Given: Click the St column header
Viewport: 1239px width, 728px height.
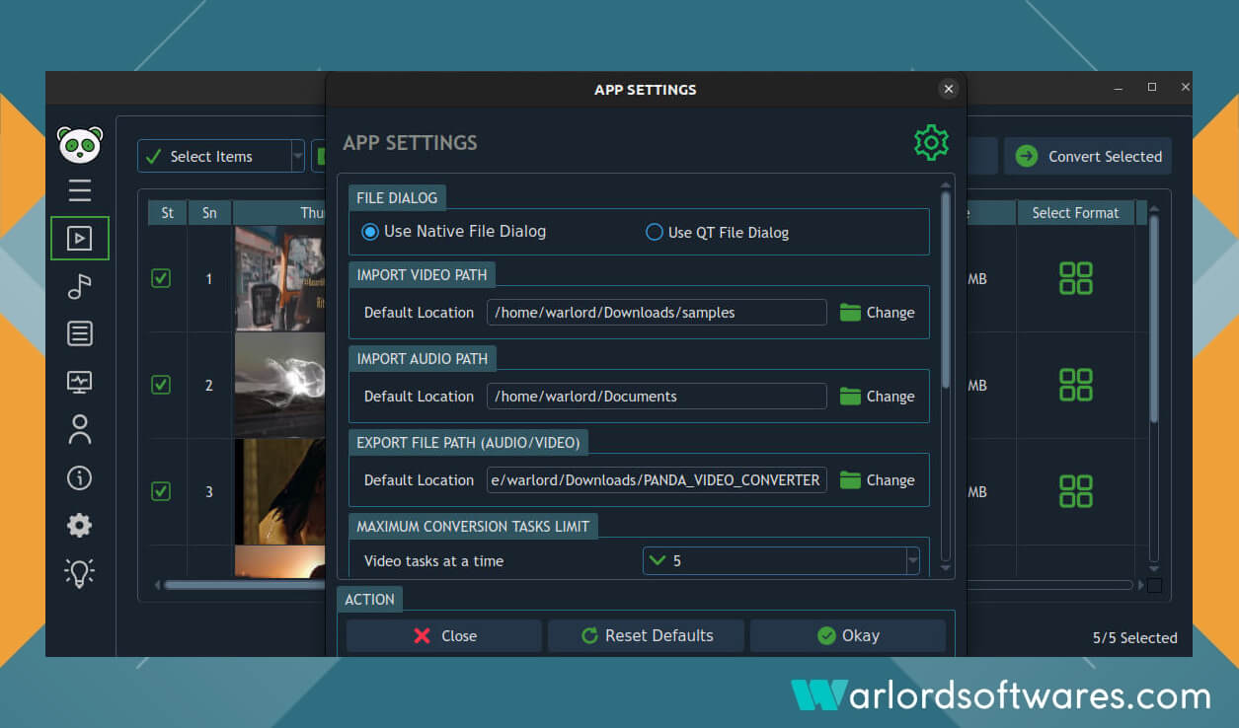Looking at the screenshot, I should click(x=168, y=213).
